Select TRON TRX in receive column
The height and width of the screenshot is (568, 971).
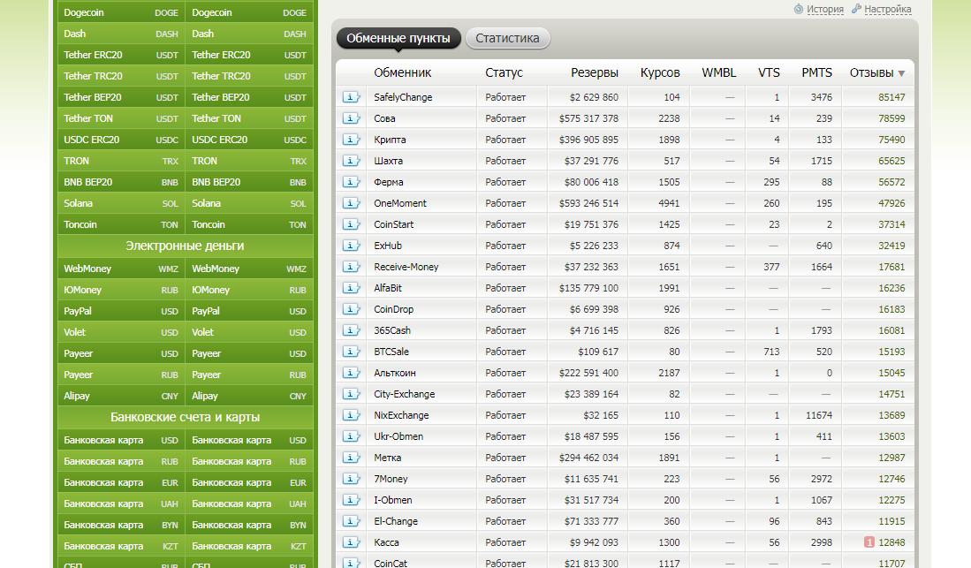[249, 161]
